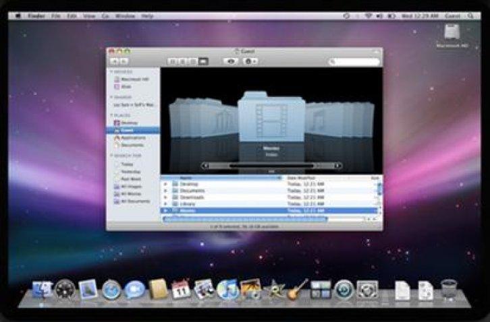490x322 pixels.
Task: Open the Go menu
Action: click(x=105, y=15)
